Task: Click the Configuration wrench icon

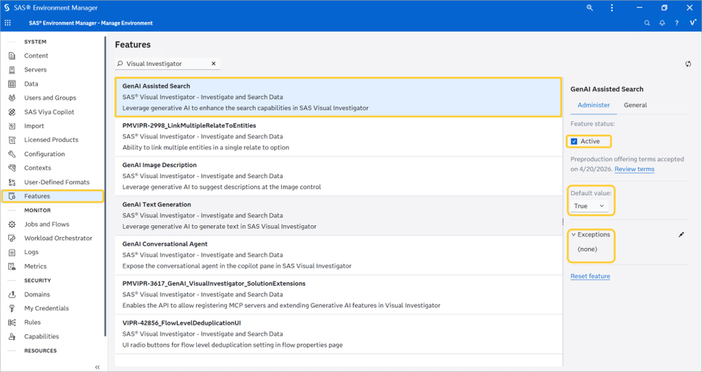Action: (12, 154)
